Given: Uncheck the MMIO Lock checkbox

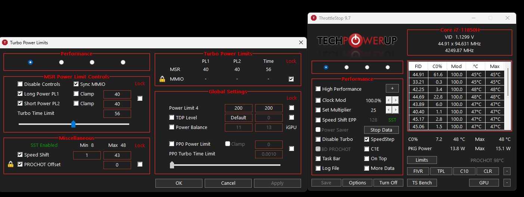Looking at the screenshot, I should [291, 79].
